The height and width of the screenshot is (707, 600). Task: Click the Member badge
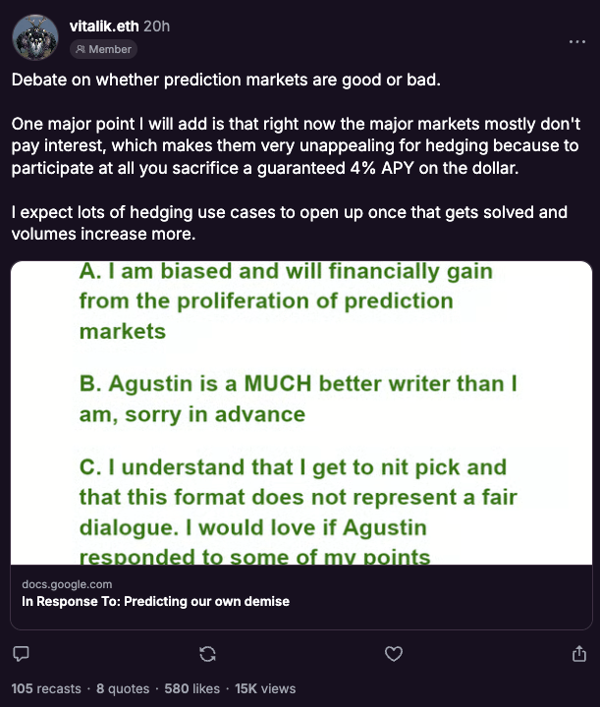tap(104, 49)
